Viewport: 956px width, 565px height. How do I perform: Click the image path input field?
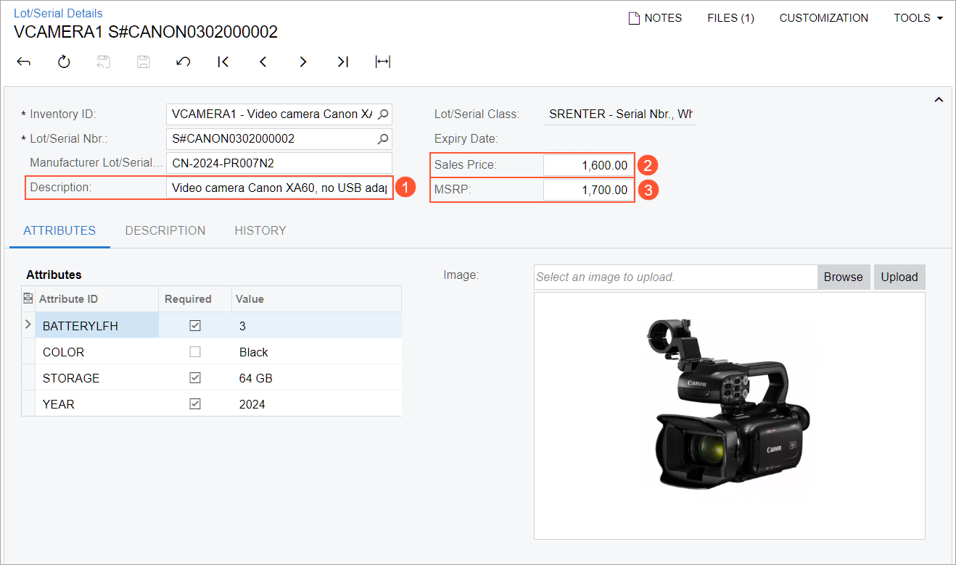click(676, 277)
